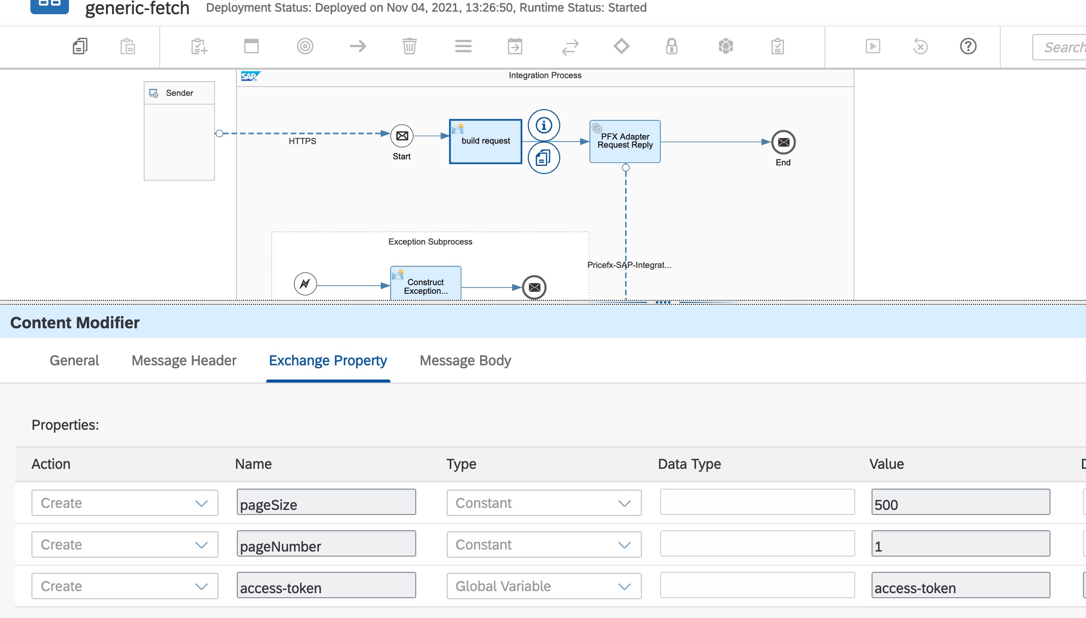Click the copy icon below information icon
The height and width of the screenshot is (618, 1086).
[x=544, y=158]
